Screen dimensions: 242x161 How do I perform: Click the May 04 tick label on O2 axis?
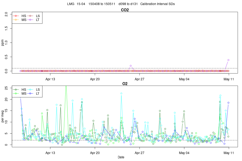[x=184, y=153]
